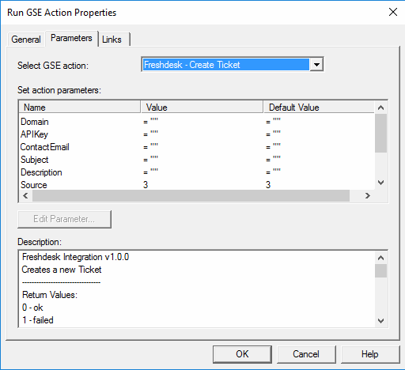Select the Subject parameter row

click(x=197, y=160)
